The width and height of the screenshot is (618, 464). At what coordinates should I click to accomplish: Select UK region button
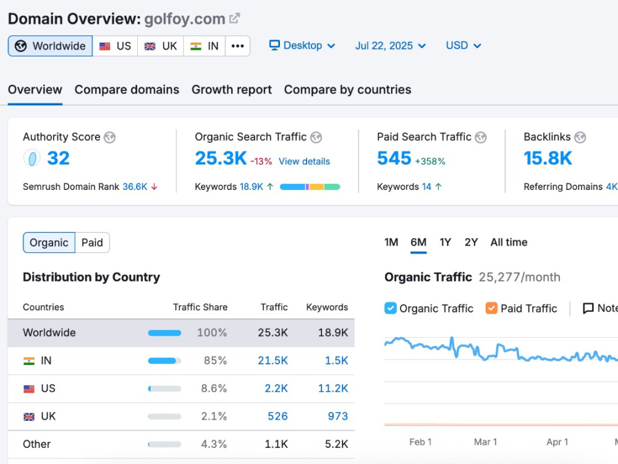tap(161, 46)
